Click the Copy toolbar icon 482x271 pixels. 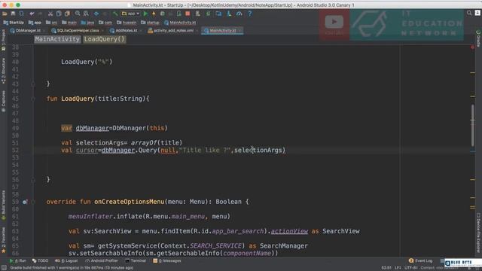pyautogui.click(x=59, y=14)
